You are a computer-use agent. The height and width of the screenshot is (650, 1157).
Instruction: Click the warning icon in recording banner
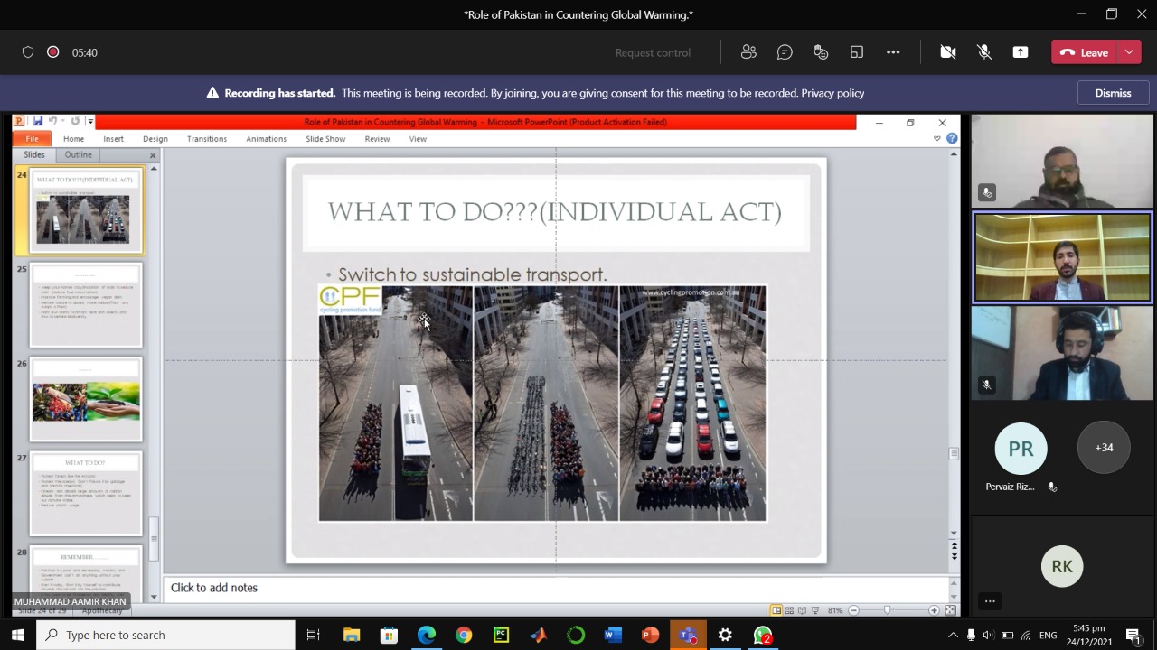(212, 93)
